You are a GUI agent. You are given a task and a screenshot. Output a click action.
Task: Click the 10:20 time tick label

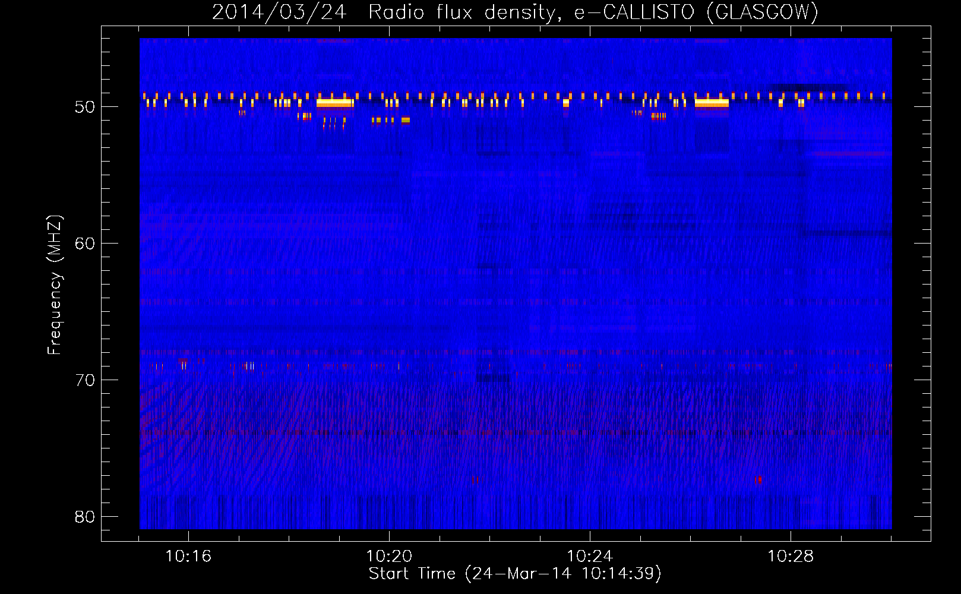point(389,556)
